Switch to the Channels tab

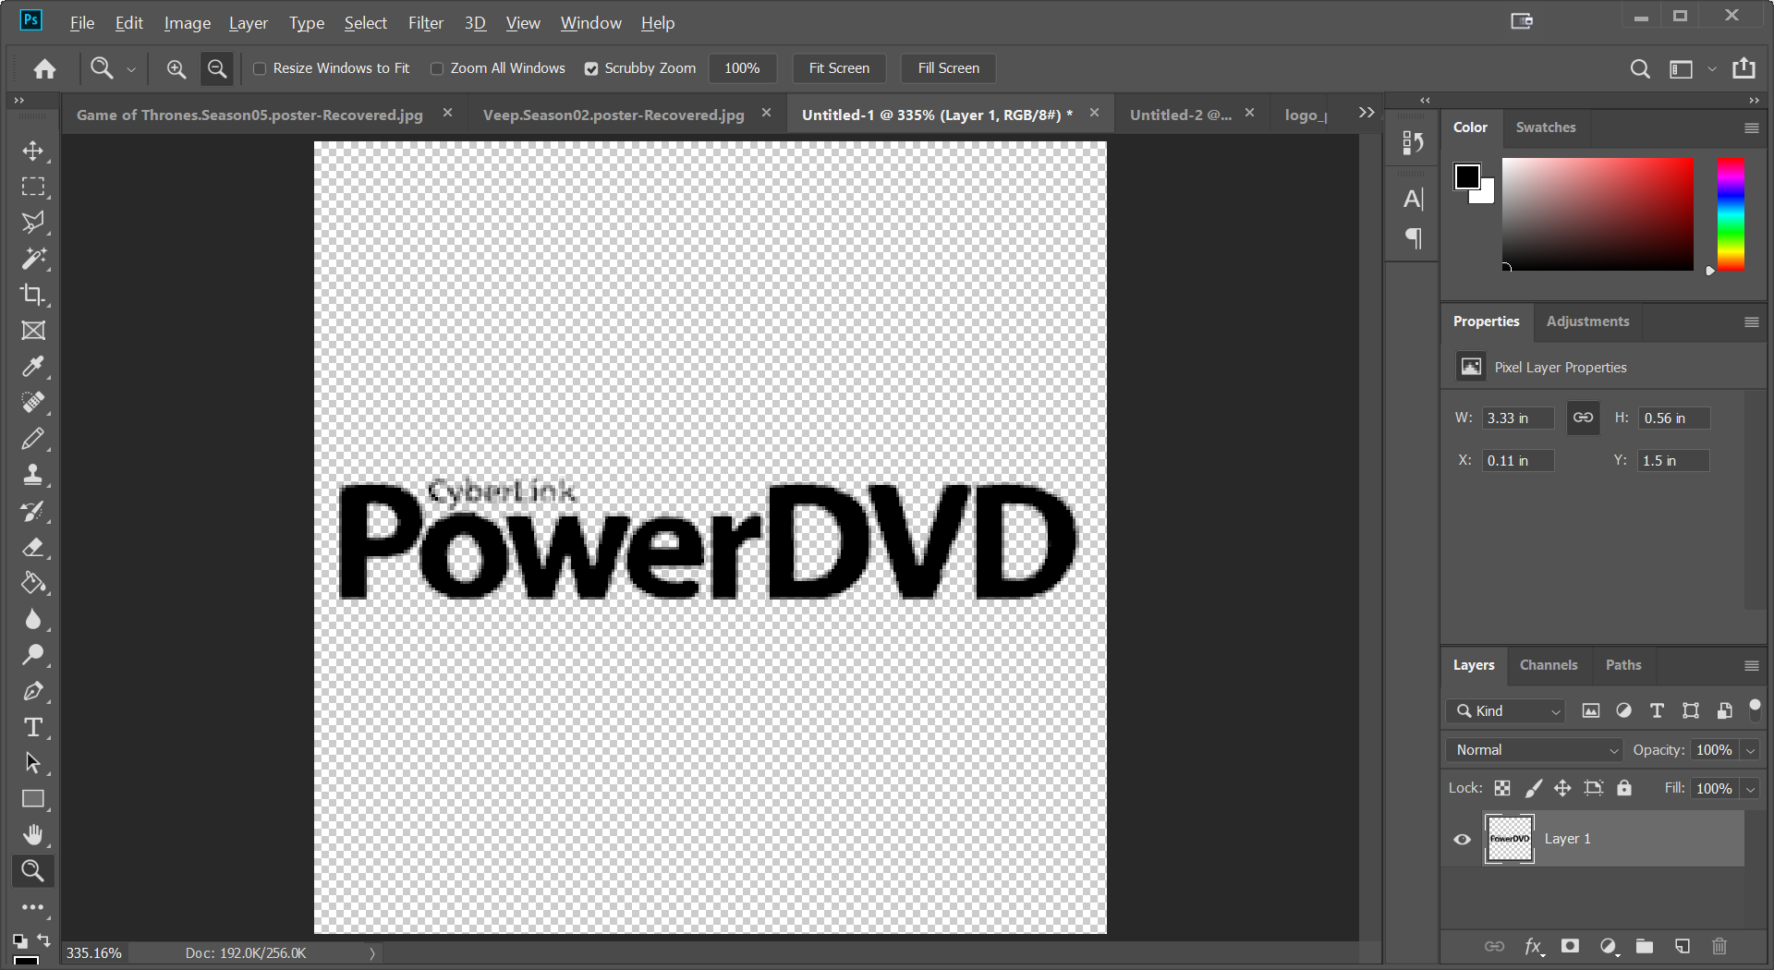coord(1549,665)
